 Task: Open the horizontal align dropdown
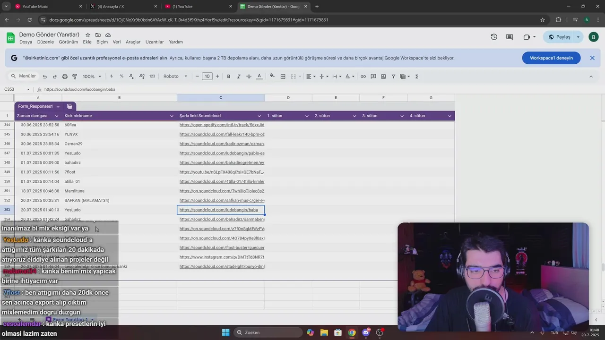[310, 76]
